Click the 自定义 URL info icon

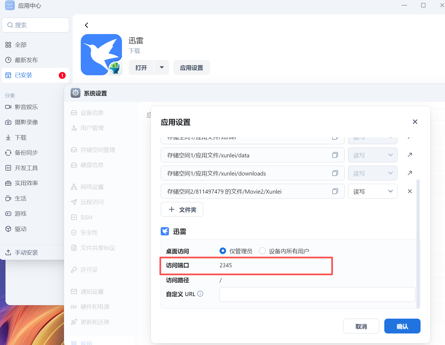(201, 294)
